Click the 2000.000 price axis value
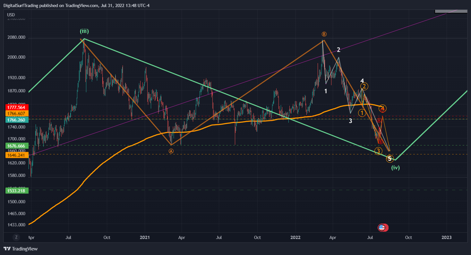Viewport: 471px width, 255px height. 16,57
